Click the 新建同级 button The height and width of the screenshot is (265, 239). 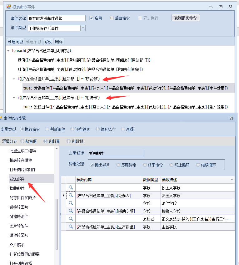tap(15, 42)
